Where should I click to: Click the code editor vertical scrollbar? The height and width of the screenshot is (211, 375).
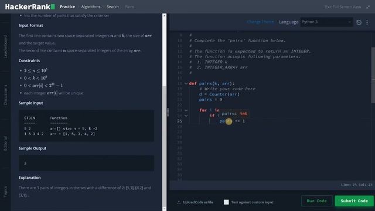coord(373,76)
